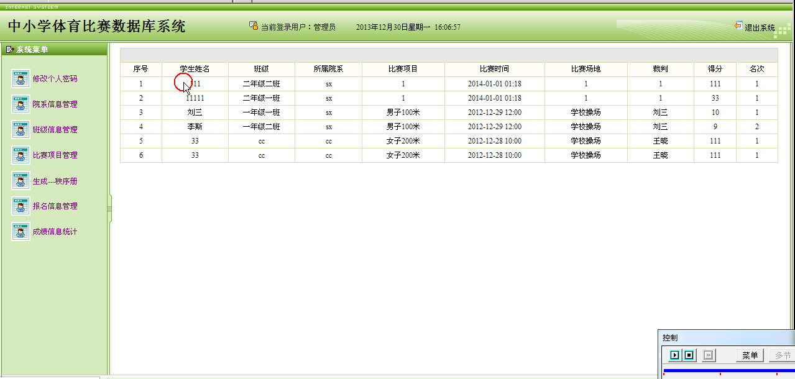795x379 pixels.
Task: Click referee 王晓 in row 5
Action: click(x=661, y=141)
